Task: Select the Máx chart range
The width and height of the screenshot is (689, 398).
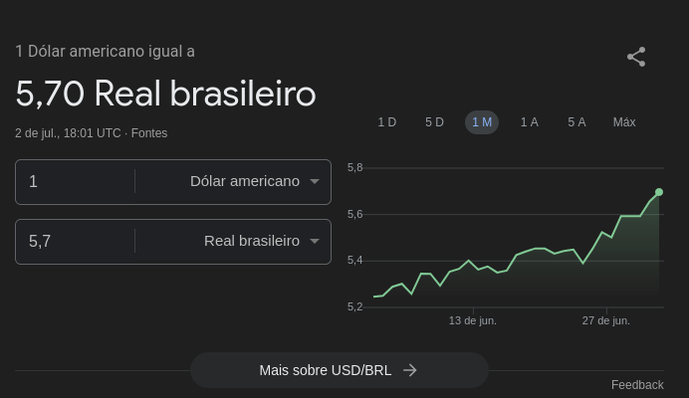Action: coord(624,122)
